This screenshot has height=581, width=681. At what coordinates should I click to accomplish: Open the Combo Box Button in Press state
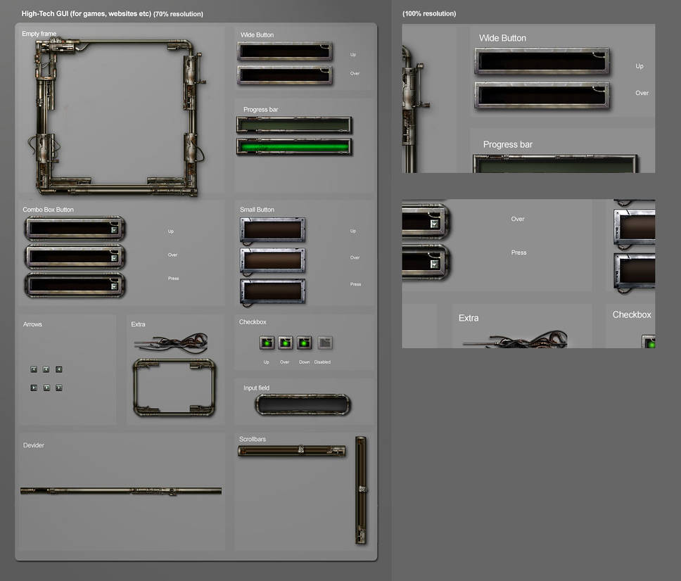pyautogui.click(x=75, y=285)
